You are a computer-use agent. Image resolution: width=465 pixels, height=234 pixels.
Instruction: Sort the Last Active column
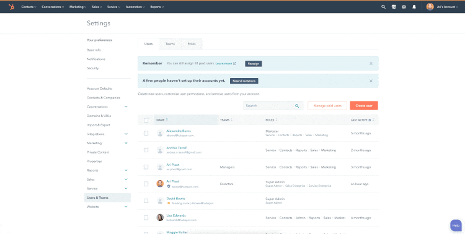click(x=373, y=120)
